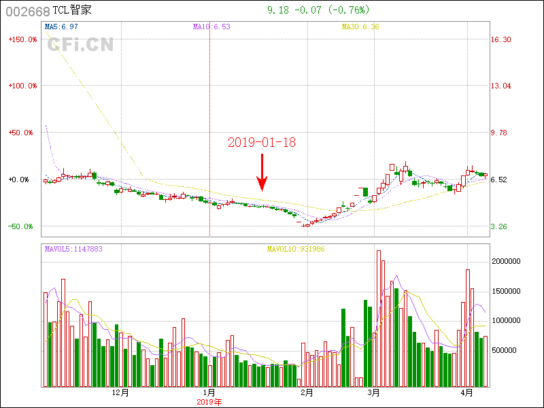Click the GFI.CN watermark logo
544x408 pixels.
pyautogui.click(x=80, y=45)
